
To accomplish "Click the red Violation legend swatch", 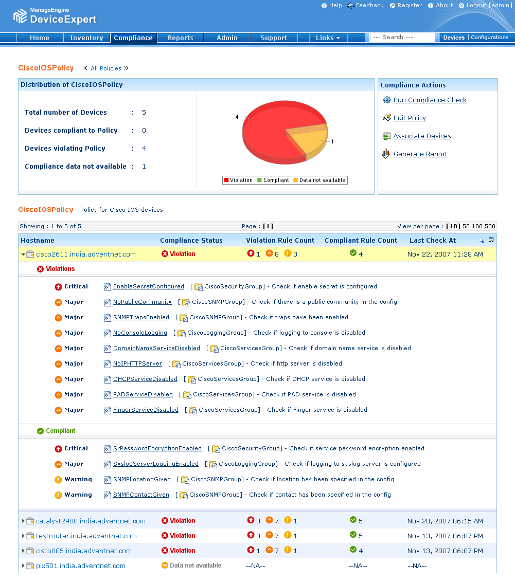I will pos(226,180).
